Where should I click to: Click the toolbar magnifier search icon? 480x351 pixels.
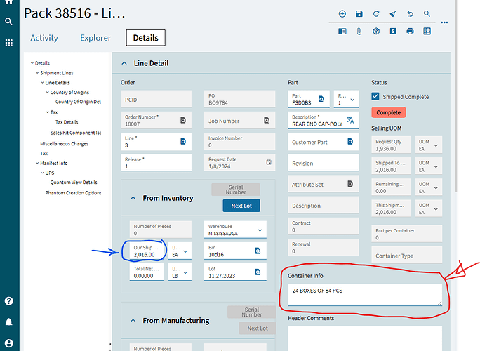pyautogui.click(x=427, y=14)
